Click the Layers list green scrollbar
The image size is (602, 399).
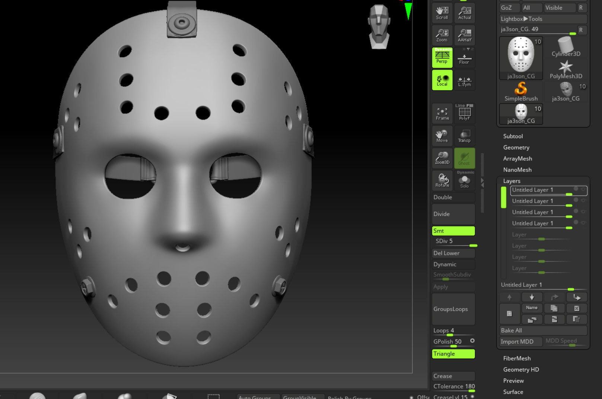503,197
